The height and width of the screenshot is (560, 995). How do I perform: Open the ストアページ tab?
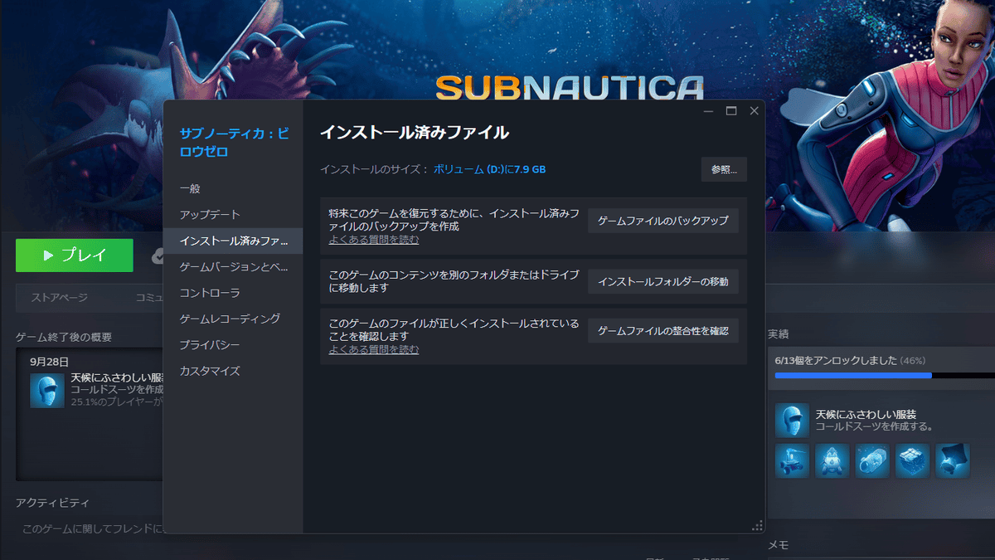(x=59, y=297)
